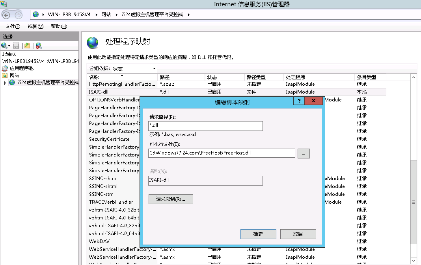This screenshot has height=265, width=421.
Task: Click the 取消 button
Action: [298, 234]
